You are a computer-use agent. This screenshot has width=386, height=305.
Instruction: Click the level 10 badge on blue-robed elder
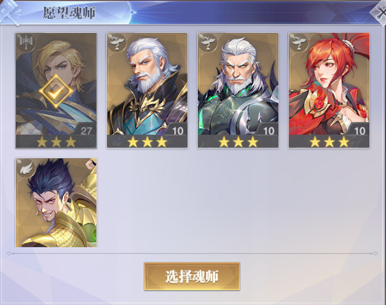coord(177,130)
